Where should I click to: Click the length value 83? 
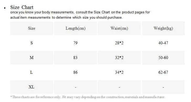[75, 58]
